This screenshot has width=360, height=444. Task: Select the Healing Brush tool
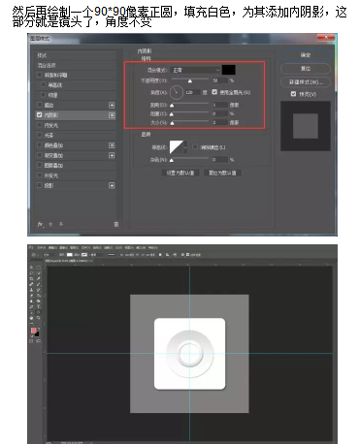click(x=31, y=284)
